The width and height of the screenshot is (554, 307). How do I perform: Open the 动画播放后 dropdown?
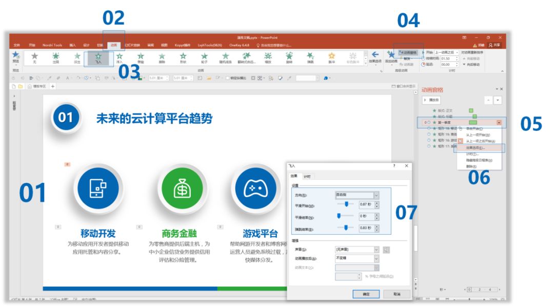click(x=377, y=259)
